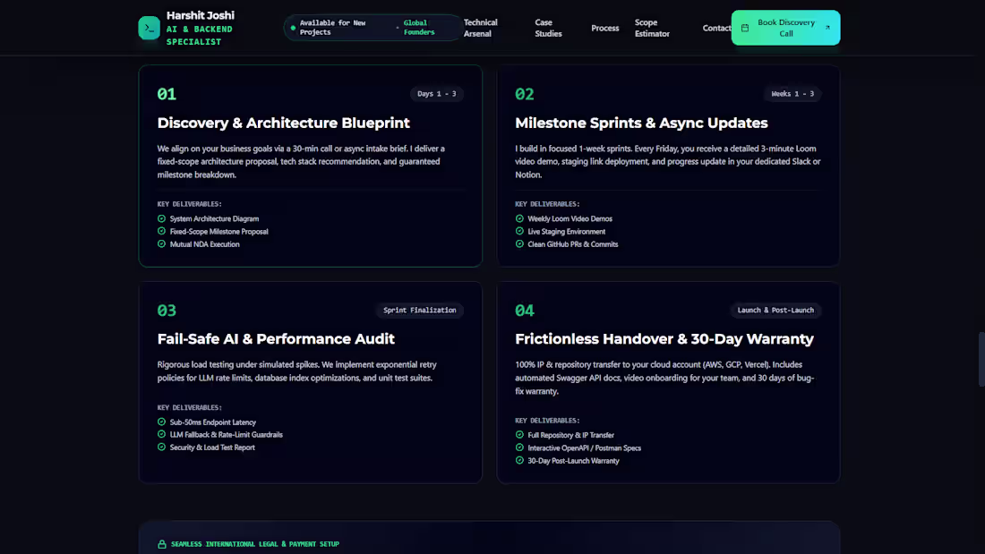Click Seamless International Legal & Payment Setup text
This screenshot has height=554, width=985.
(255, 544)
